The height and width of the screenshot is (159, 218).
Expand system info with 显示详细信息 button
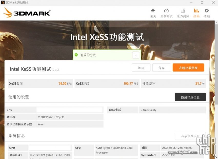[190, 136]
